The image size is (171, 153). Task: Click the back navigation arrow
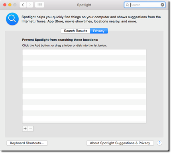[23, 5]
